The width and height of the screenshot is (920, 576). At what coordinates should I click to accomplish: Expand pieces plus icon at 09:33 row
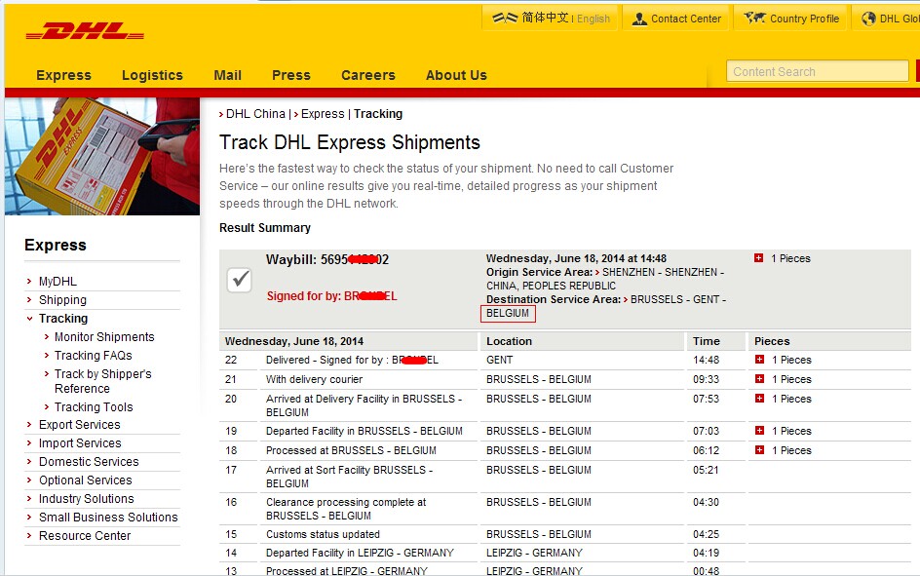pos(759,379)
